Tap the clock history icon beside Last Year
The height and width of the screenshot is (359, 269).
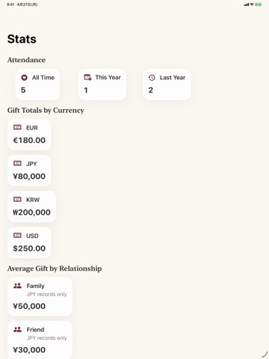pos(152,78)
